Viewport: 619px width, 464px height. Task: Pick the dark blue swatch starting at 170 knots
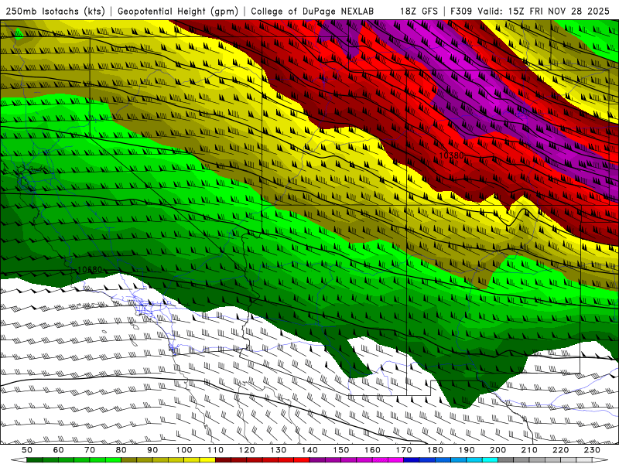click(412, 460)
